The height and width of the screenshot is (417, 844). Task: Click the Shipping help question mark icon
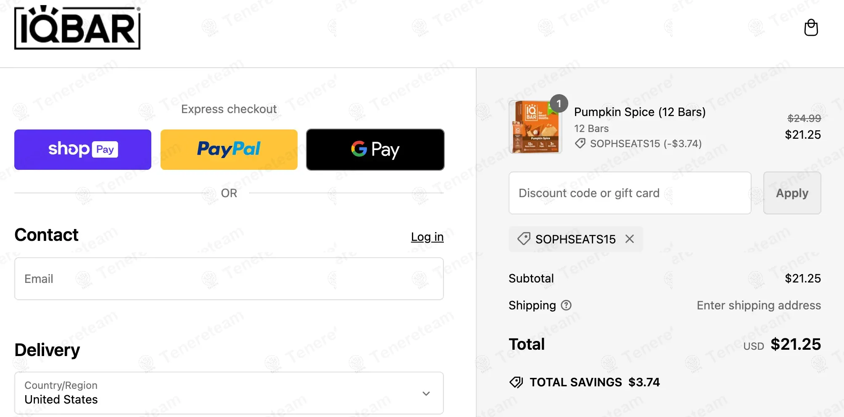[566, 305]
